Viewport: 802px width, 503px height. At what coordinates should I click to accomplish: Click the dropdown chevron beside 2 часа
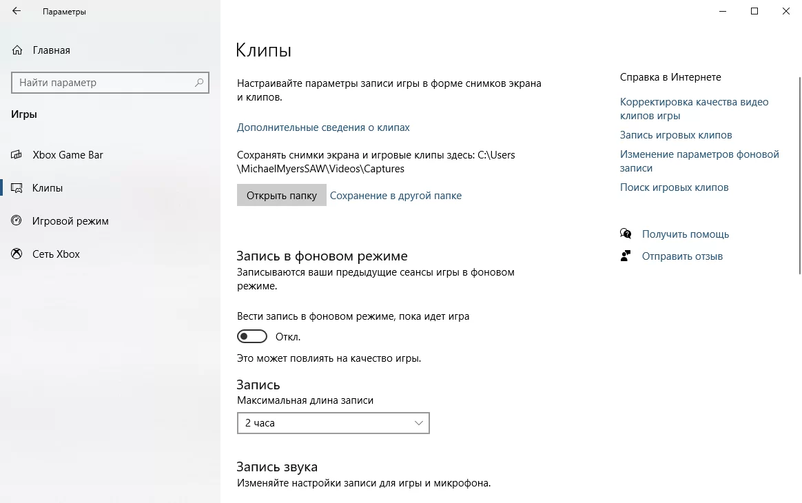click(x=418, y=423)
